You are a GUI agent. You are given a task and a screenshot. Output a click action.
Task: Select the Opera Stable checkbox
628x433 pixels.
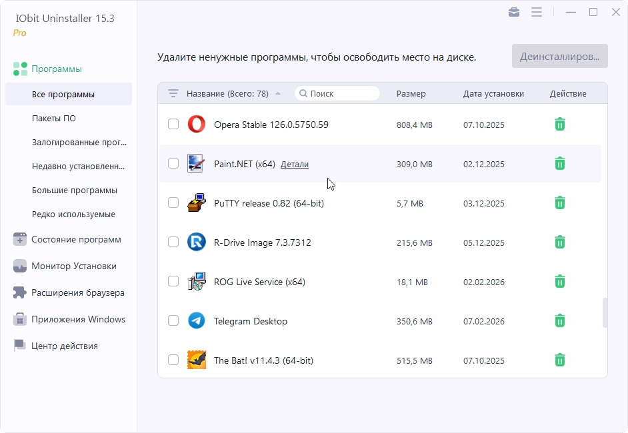click(173, 125)
